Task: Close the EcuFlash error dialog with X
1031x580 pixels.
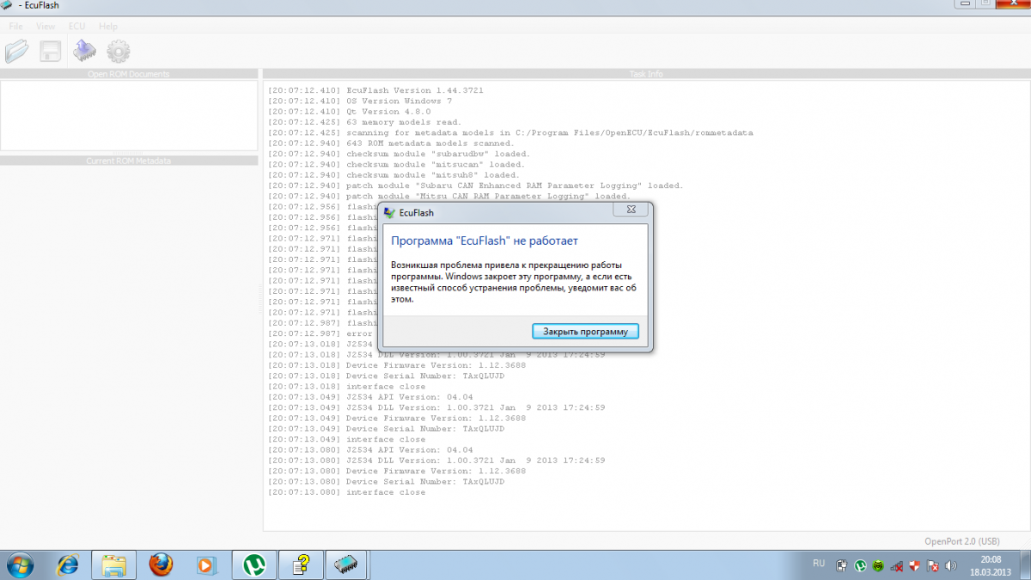Action: (x=630, y=211)
